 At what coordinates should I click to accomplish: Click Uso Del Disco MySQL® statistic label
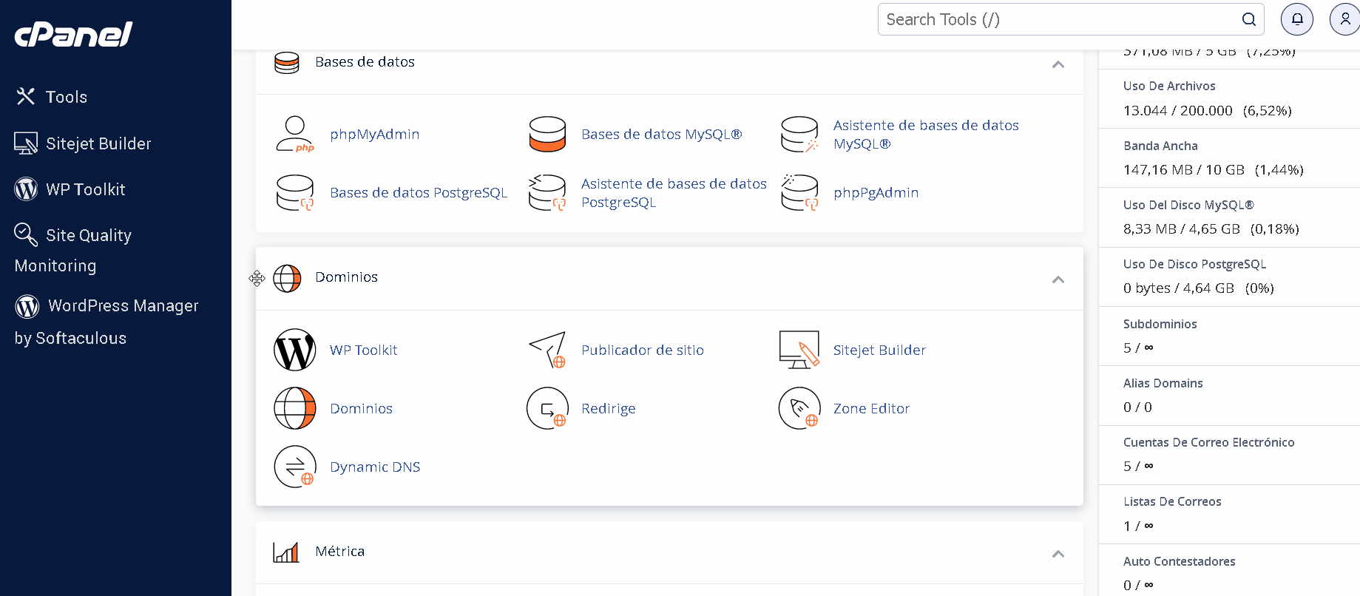click(1188, 205)
